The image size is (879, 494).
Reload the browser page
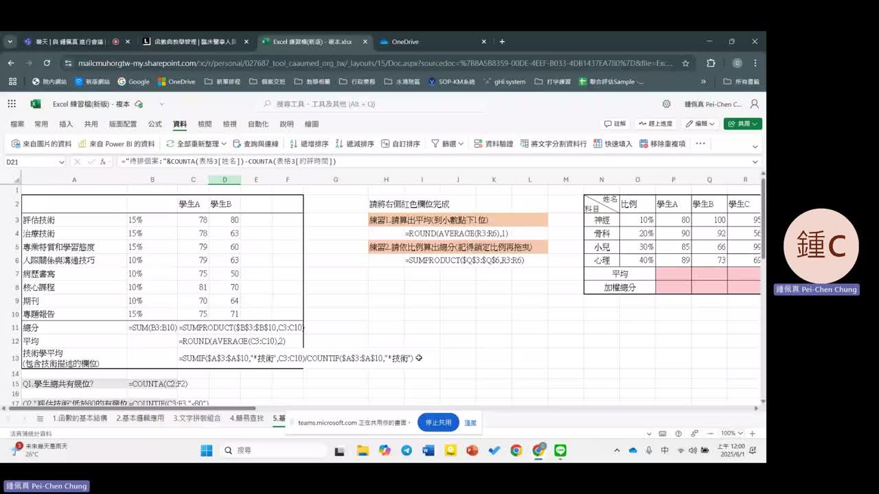47,63
